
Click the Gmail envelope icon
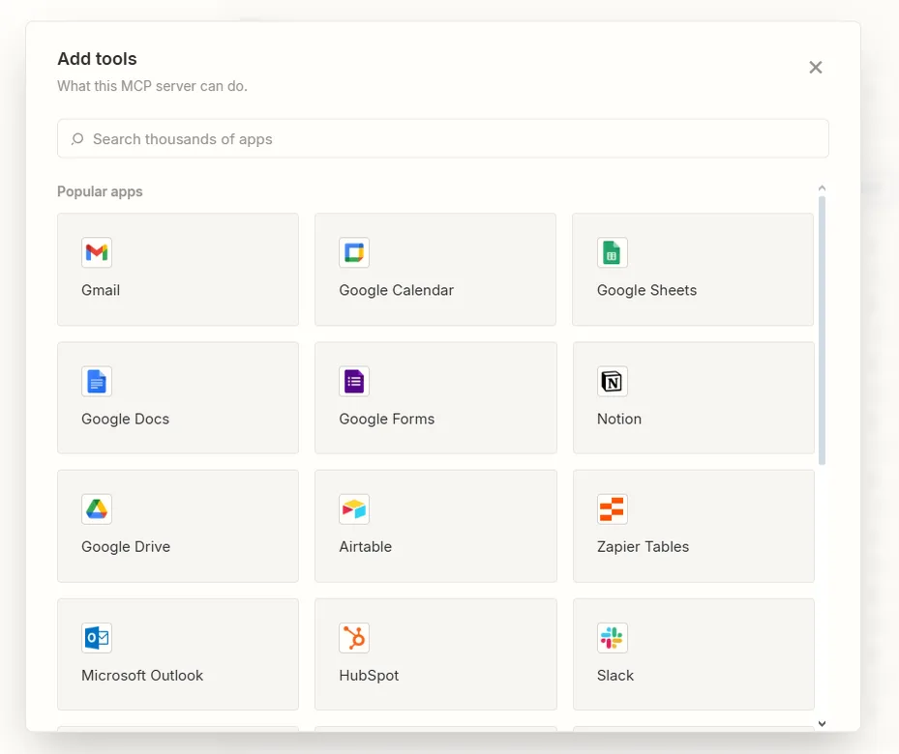tap(97, 252)
